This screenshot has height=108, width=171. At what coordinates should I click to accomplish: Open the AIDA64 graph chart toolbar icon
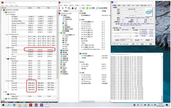(76, 8)
